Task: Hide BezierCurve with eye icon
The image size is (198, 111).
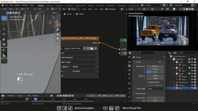Action: click(192, 82)
